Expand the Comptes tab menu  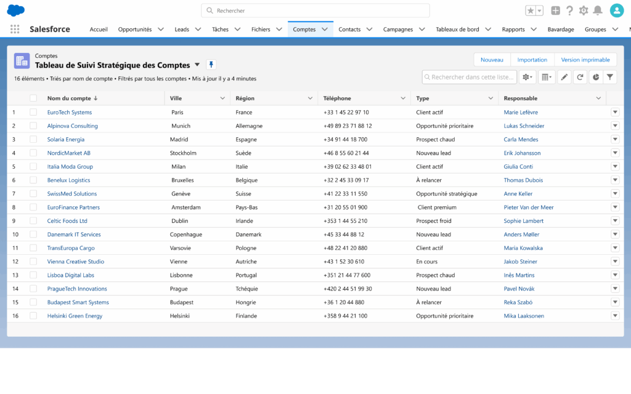(x=325, y=30)
